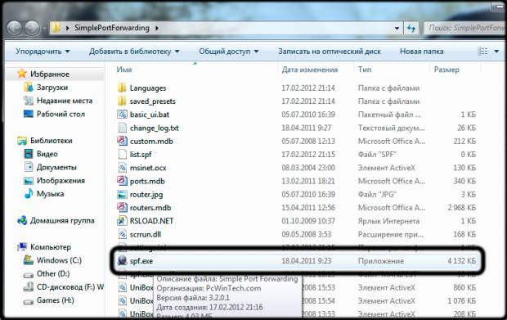507x320 pixels.
Task: Select the Компьютер icon in sidebar
Action: point(22,247)
